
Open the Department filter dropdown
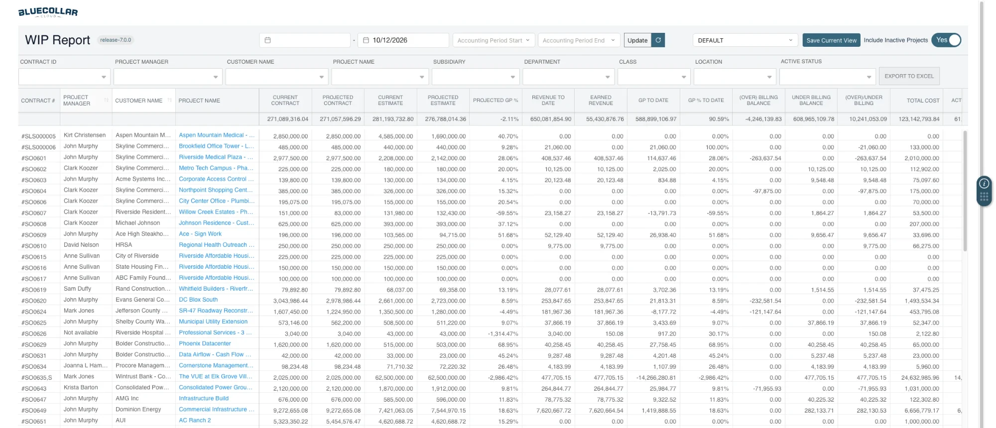coord(569,77)
